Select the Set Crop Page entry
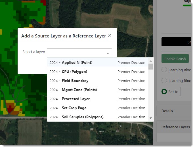Image resolution: width=195 pixels, height=149 pixels. (x=97, y=108)
